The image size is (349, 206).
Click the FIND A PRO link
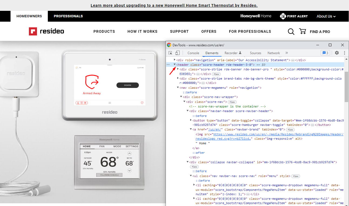pyautogui.click(x=320, y=32)
